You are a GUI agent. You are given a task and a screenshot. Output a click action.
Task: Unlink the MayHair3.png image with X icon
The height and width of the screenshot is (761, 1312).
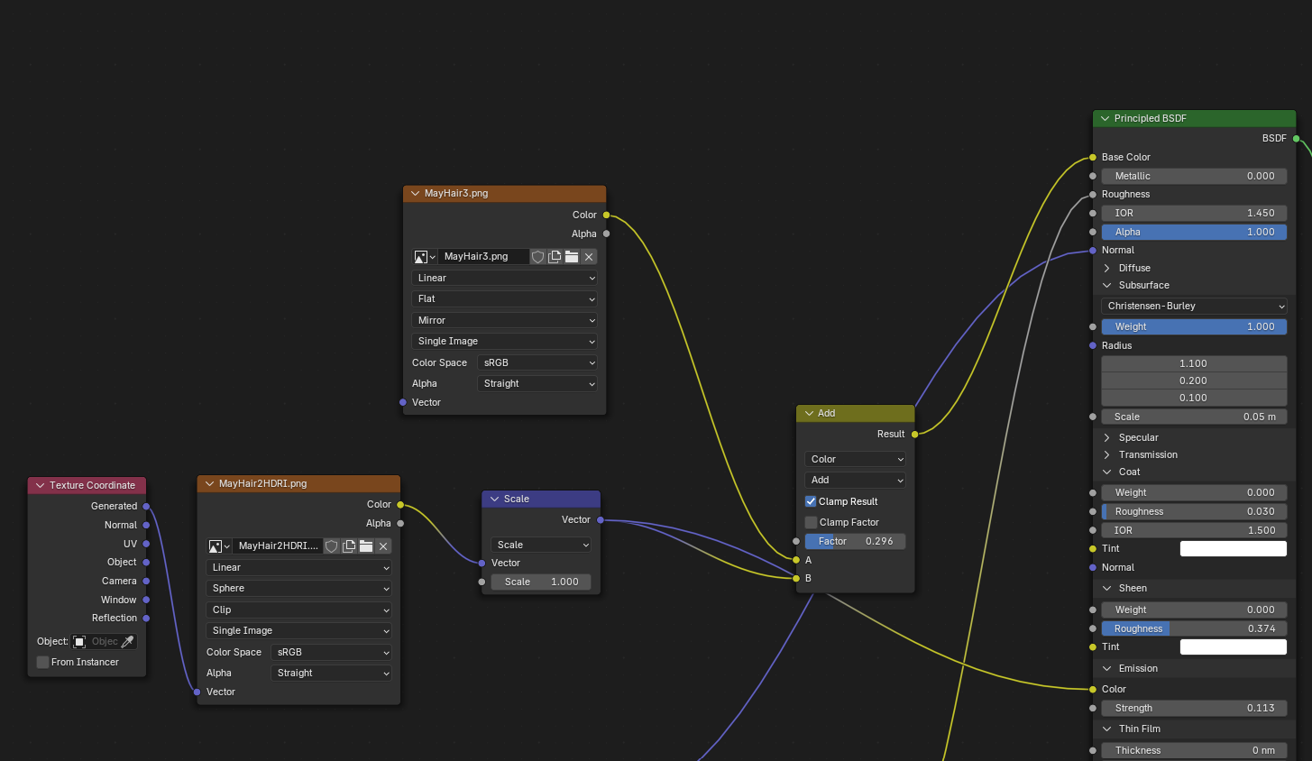pos(589,257)
